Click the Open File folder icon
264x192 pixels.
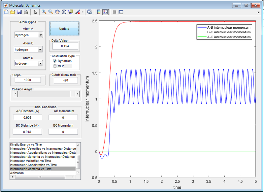13,12
